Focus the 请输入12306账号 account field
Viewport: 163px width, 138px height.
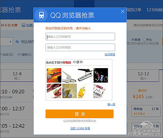(x=80, y=36)
